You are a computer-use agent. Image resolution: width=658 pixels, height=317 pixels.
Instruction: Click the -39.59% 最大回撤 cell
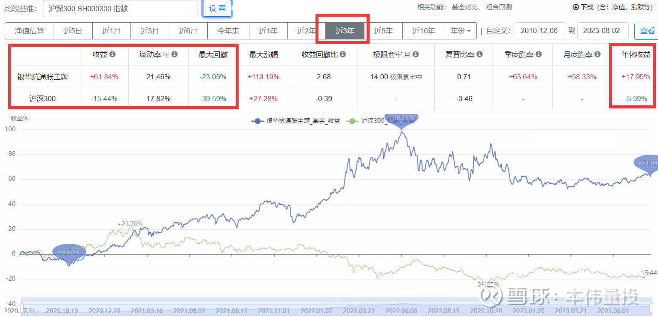[x=213, y=99]
